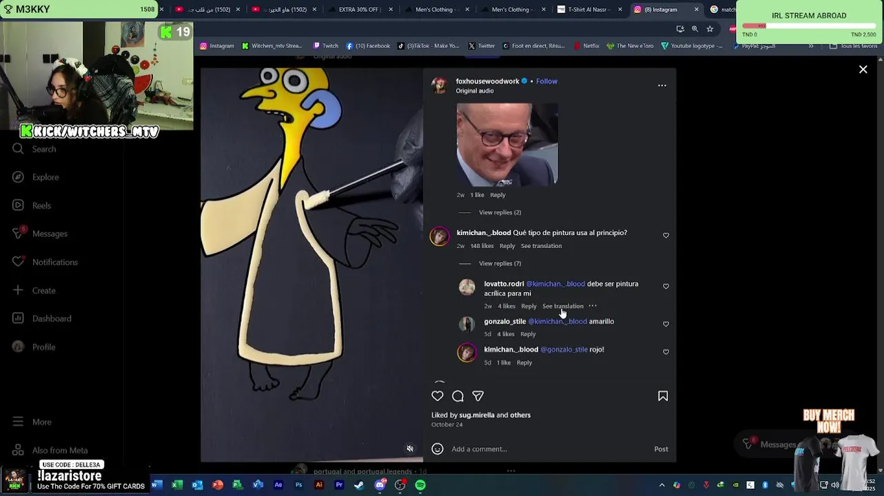Open Dashboard in sidebar
The width and height of the screenshot is (884, 496).
52,318
